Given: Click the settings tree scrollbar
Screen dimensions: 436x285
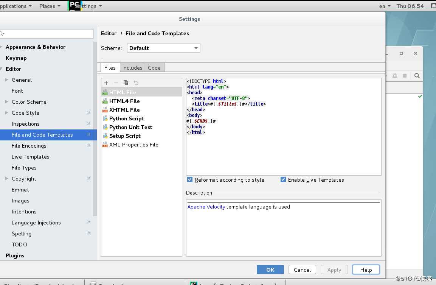Looking at the screenshot, I should (95, 129).
